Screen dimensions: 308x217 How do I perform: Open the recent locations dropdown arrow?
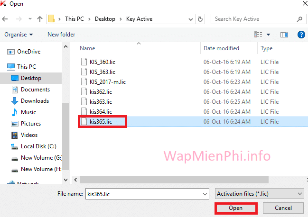30,19
